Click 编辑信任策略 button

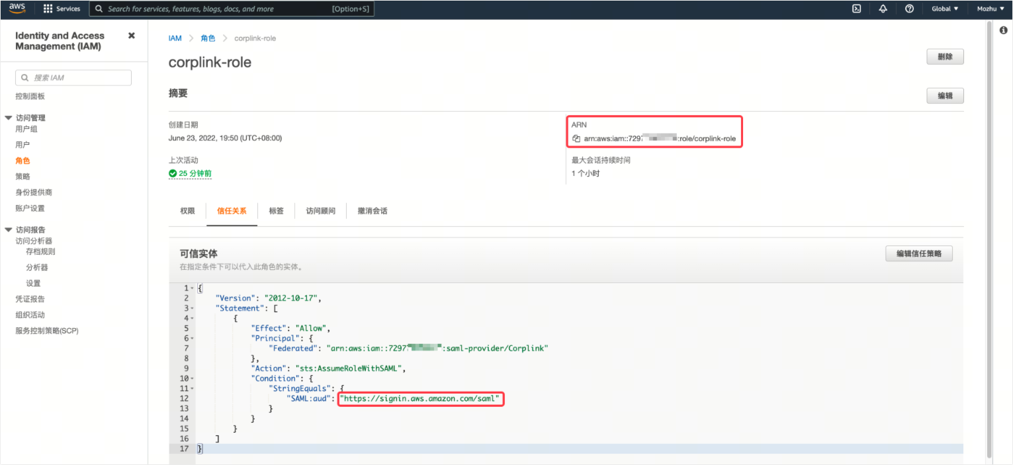(x=919, y=253)
